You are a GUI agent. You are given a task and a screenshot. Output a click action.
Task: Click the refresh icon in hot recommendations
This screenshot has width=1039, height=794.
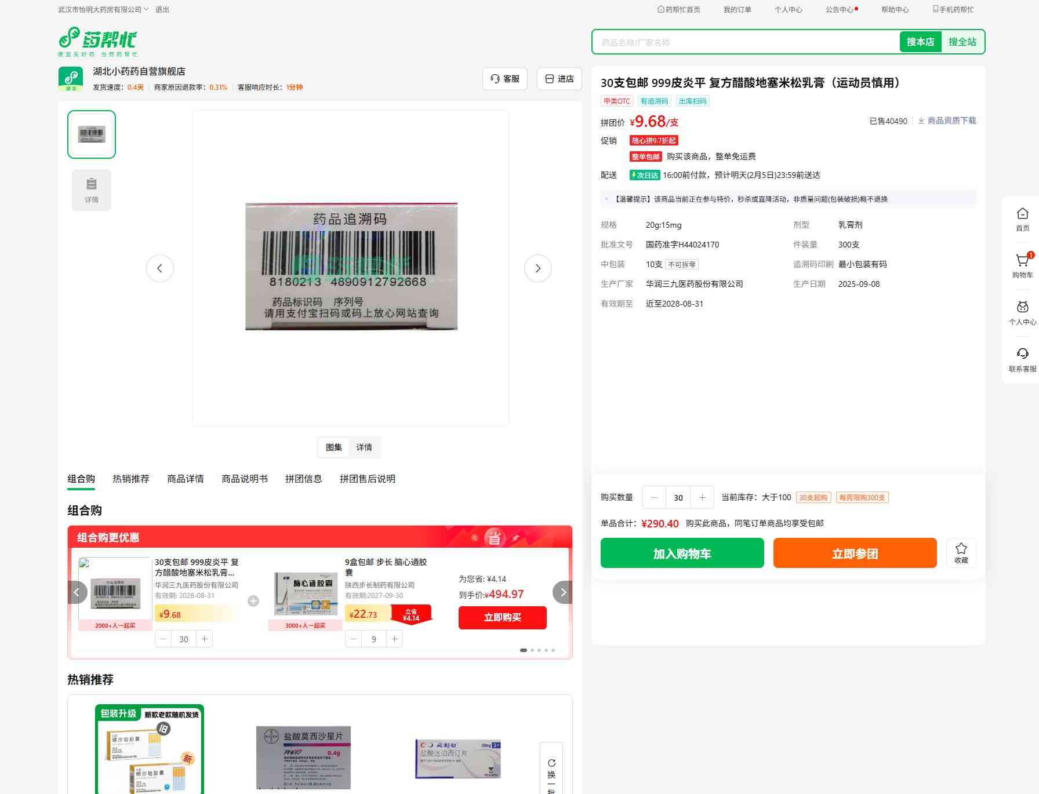551,763
